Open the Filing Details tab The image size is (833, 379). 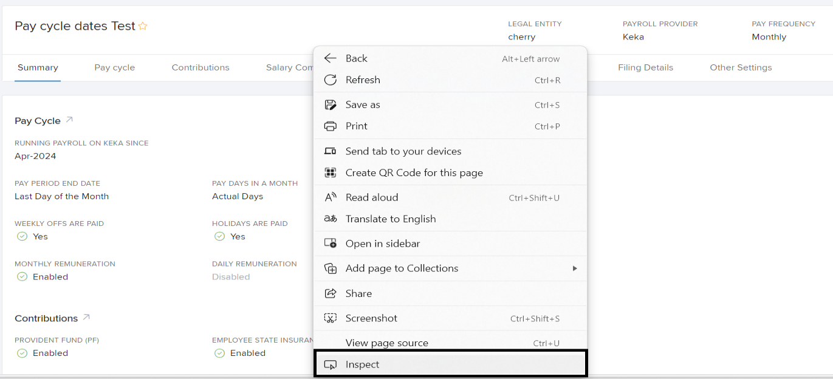point(645,67)
